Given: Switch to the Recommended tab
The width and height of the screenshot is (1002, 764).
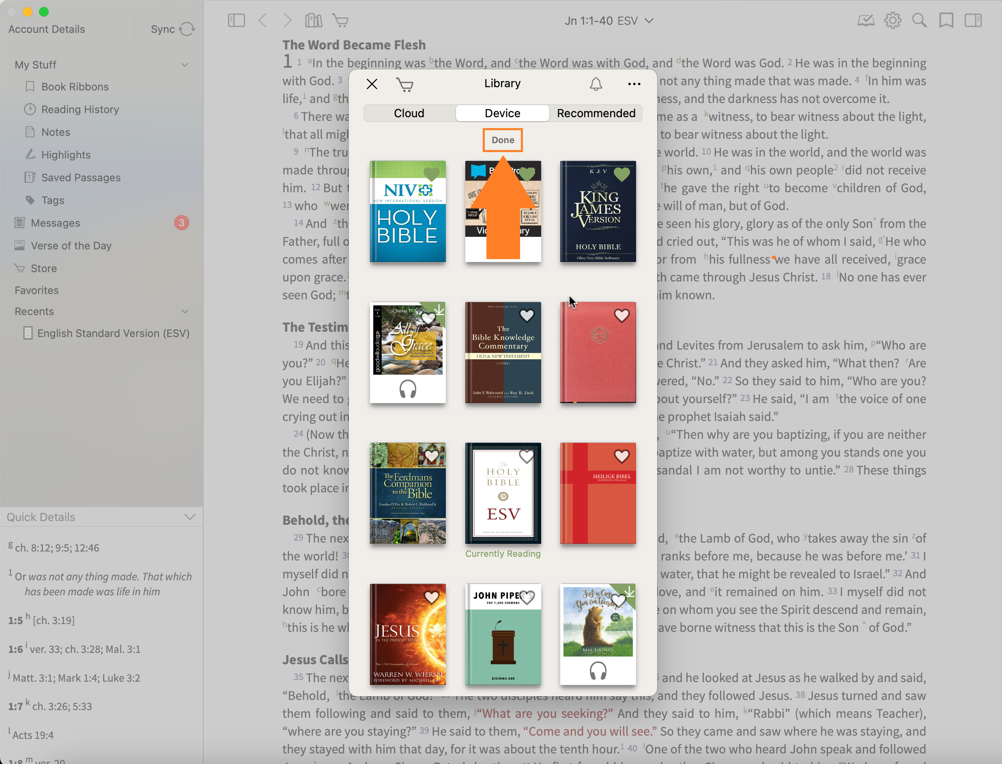Looking at the screenshot, I should click(596, 113).
